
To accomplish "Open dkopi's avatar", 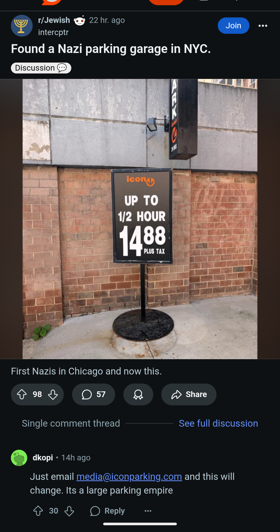I will point(19,458).
